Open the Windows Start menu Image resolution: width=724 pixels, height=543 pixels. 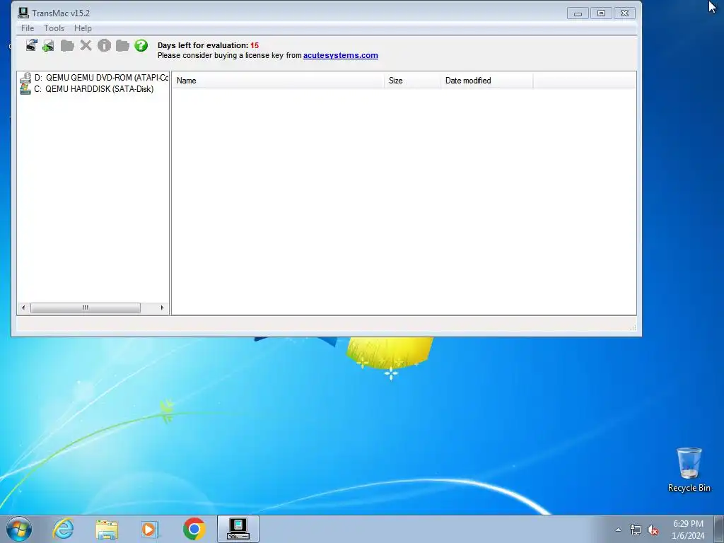click(19, 529)
